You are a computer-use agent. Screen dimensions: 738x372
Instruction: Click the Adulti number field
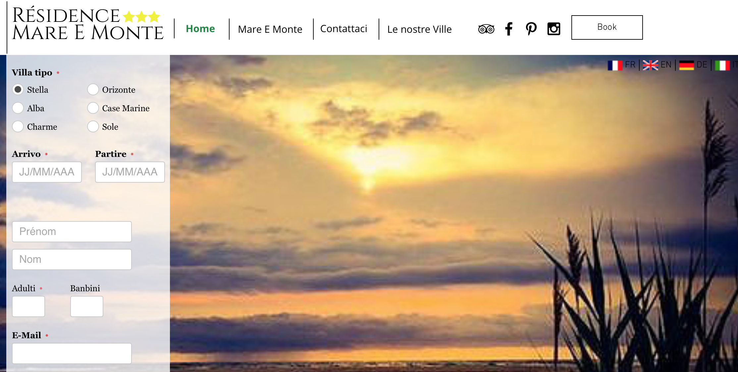[28, 306]
